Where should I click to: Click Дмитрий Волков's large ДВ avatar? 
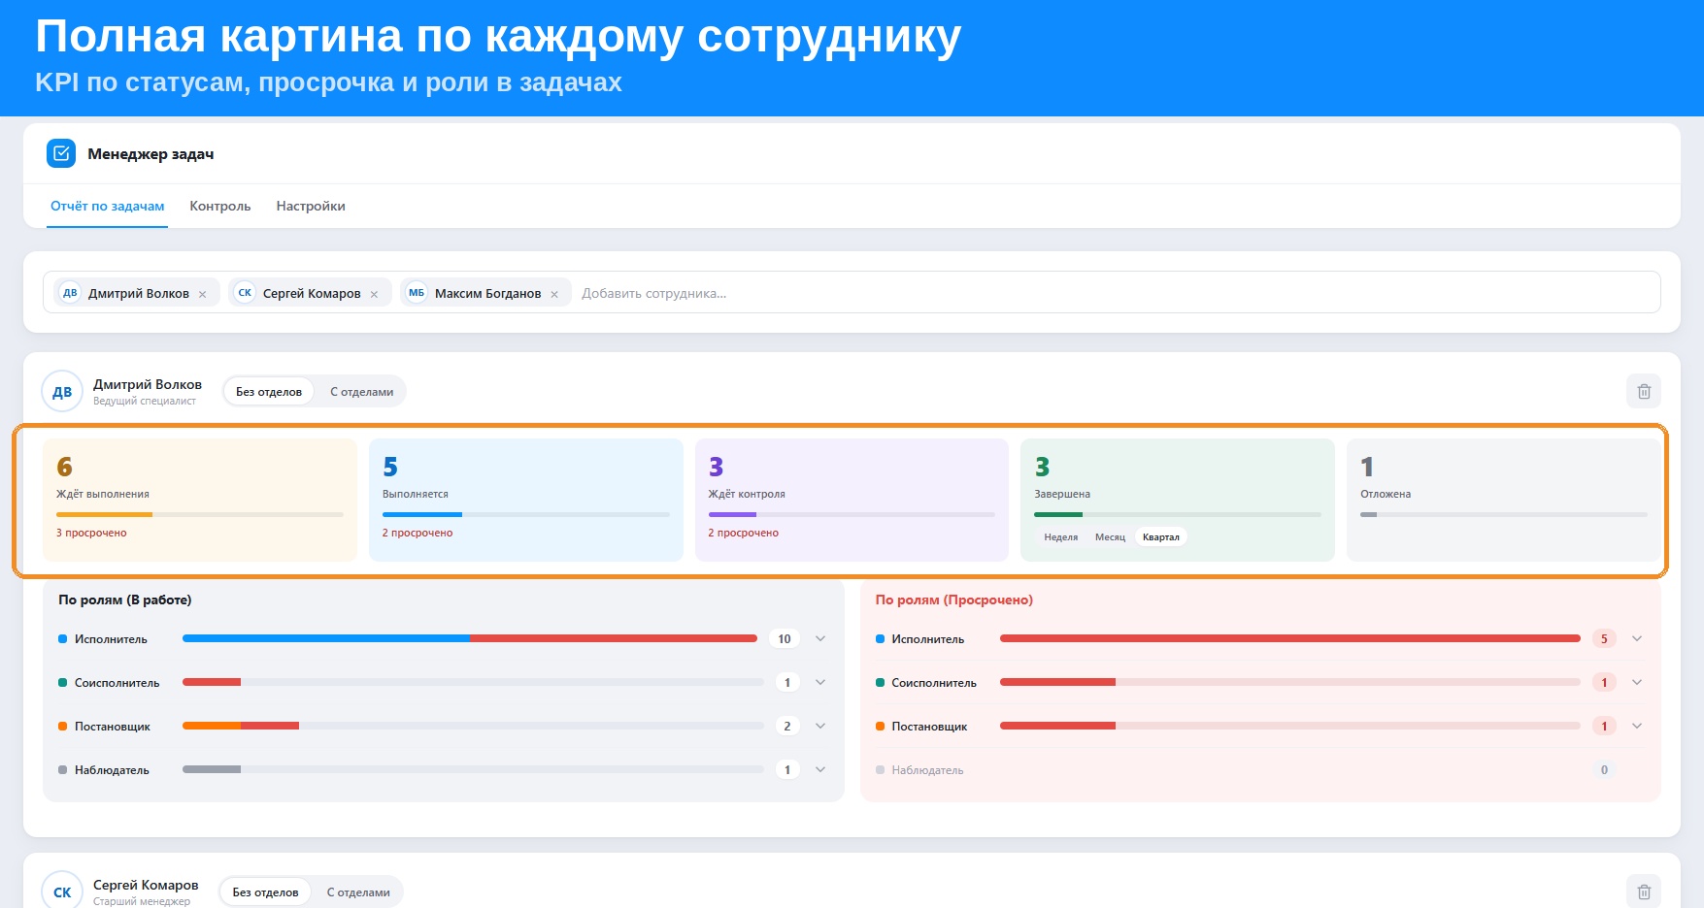coord(62,392)
